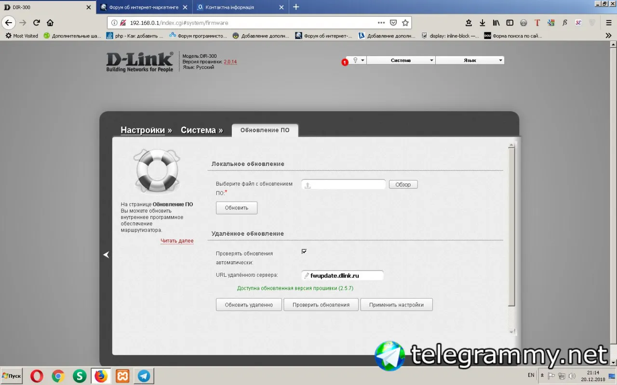The height and width of the screenshot is (385, 617).
Task: Open a new browser tab
Action: pos(296,7)
